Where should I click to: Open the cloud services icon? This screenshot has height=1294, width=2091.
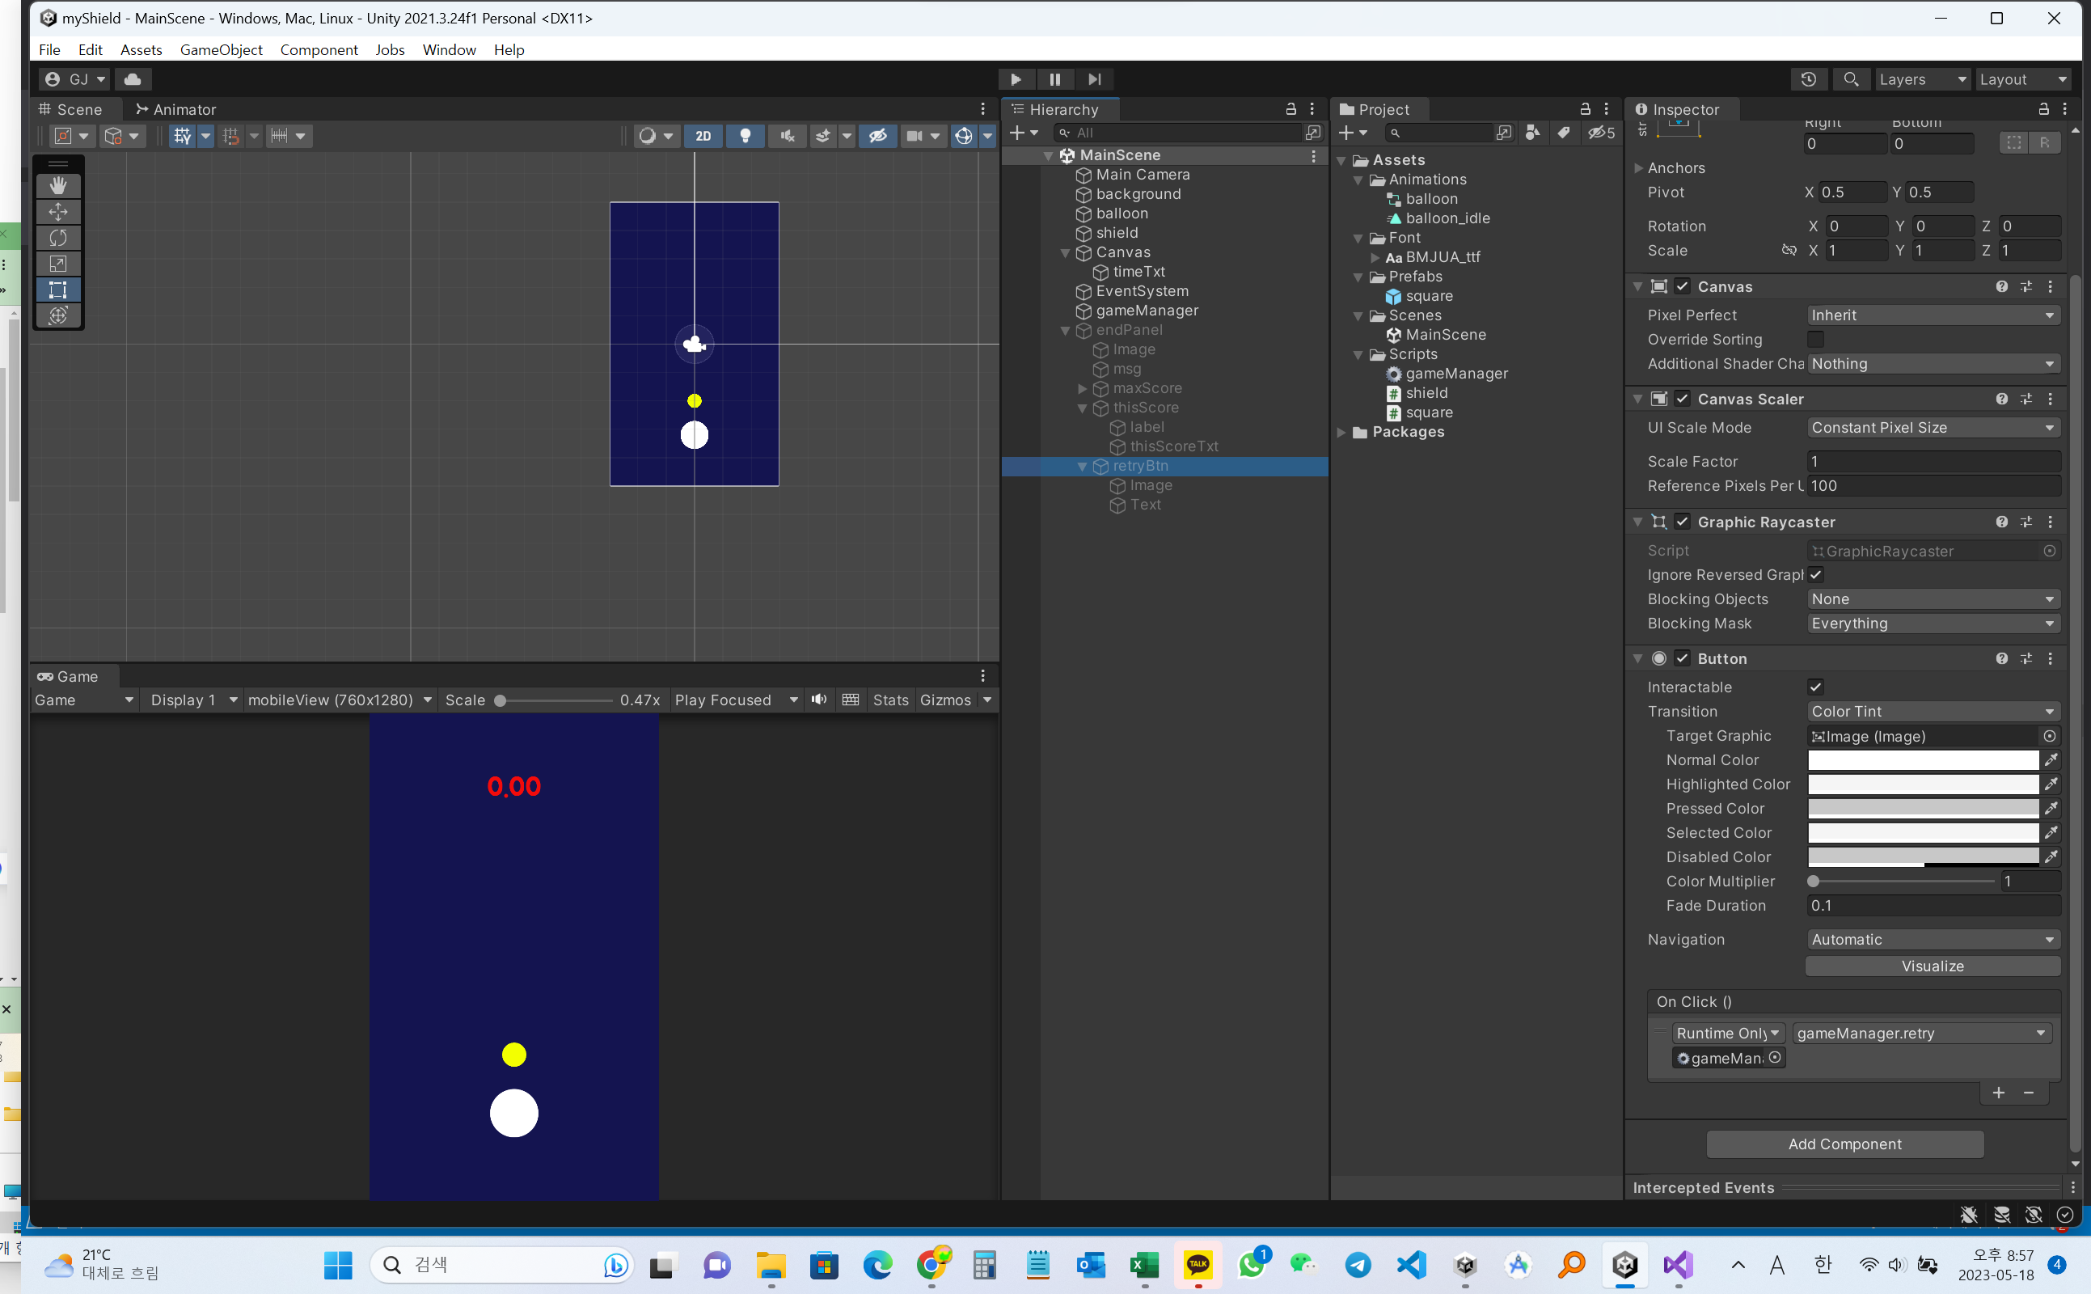pos(133,78)
